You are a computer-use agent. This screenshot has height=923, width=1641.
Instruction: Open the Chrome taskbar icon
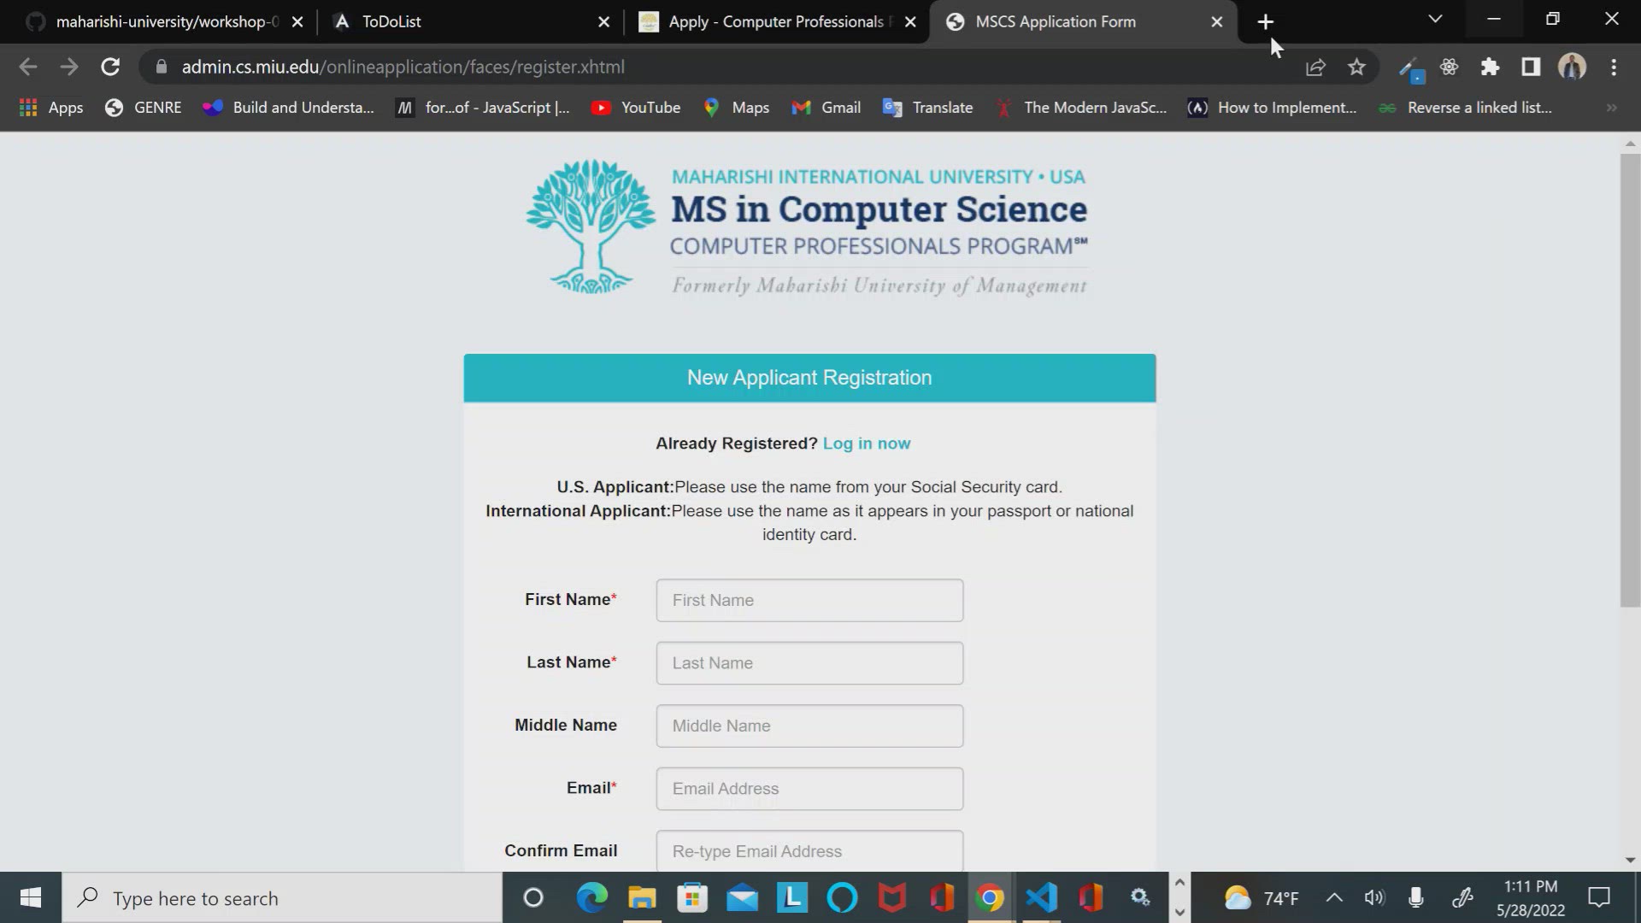click(991, 898)
